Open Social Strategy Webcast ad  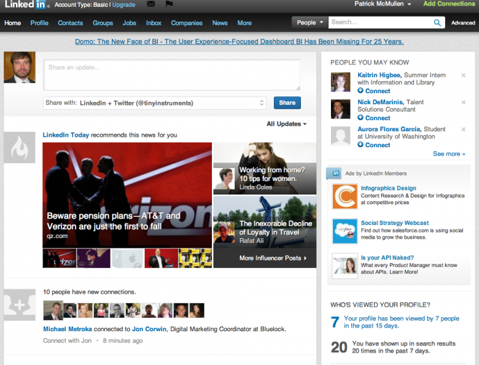coord(395,223)
